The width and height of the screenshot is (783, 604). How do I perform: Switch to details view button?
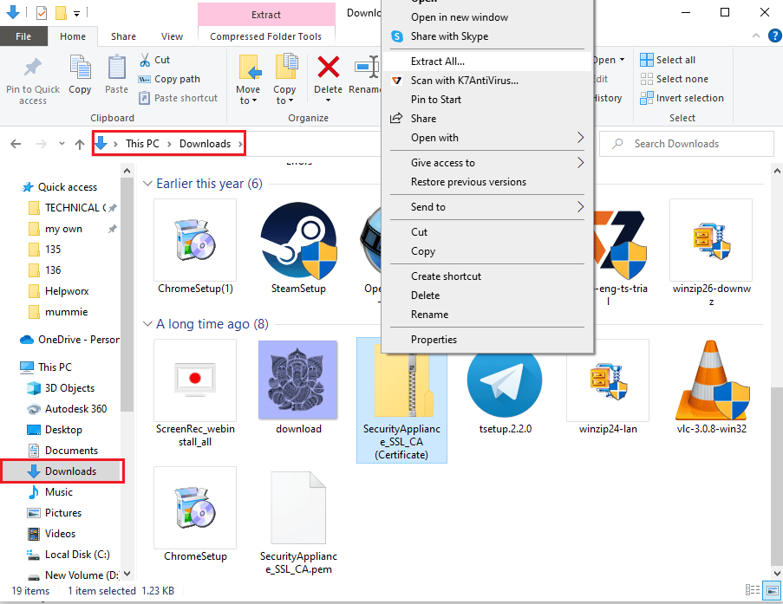tap(753, 590)
